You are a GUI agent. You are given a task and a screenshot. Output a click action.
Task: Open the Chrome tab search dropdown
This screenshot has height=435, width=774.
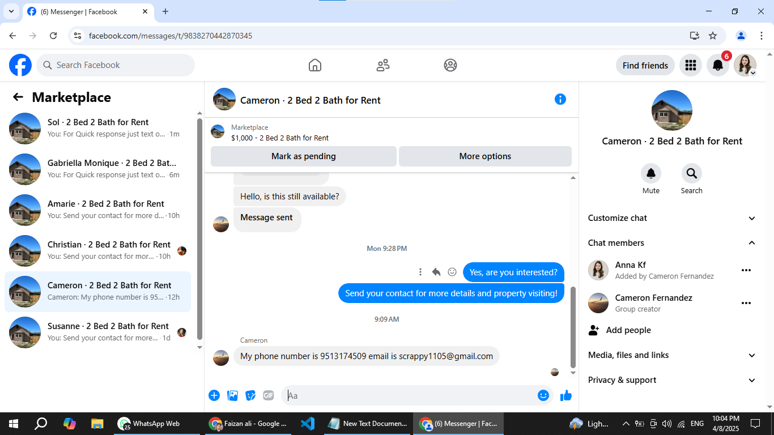(11, 11)
